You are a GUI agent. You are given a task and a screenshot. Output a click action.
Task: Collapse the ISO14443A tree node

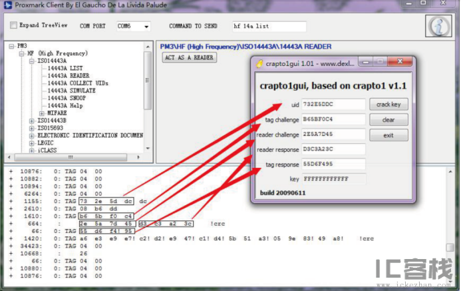pyautogui.click(x=32, y=61)
